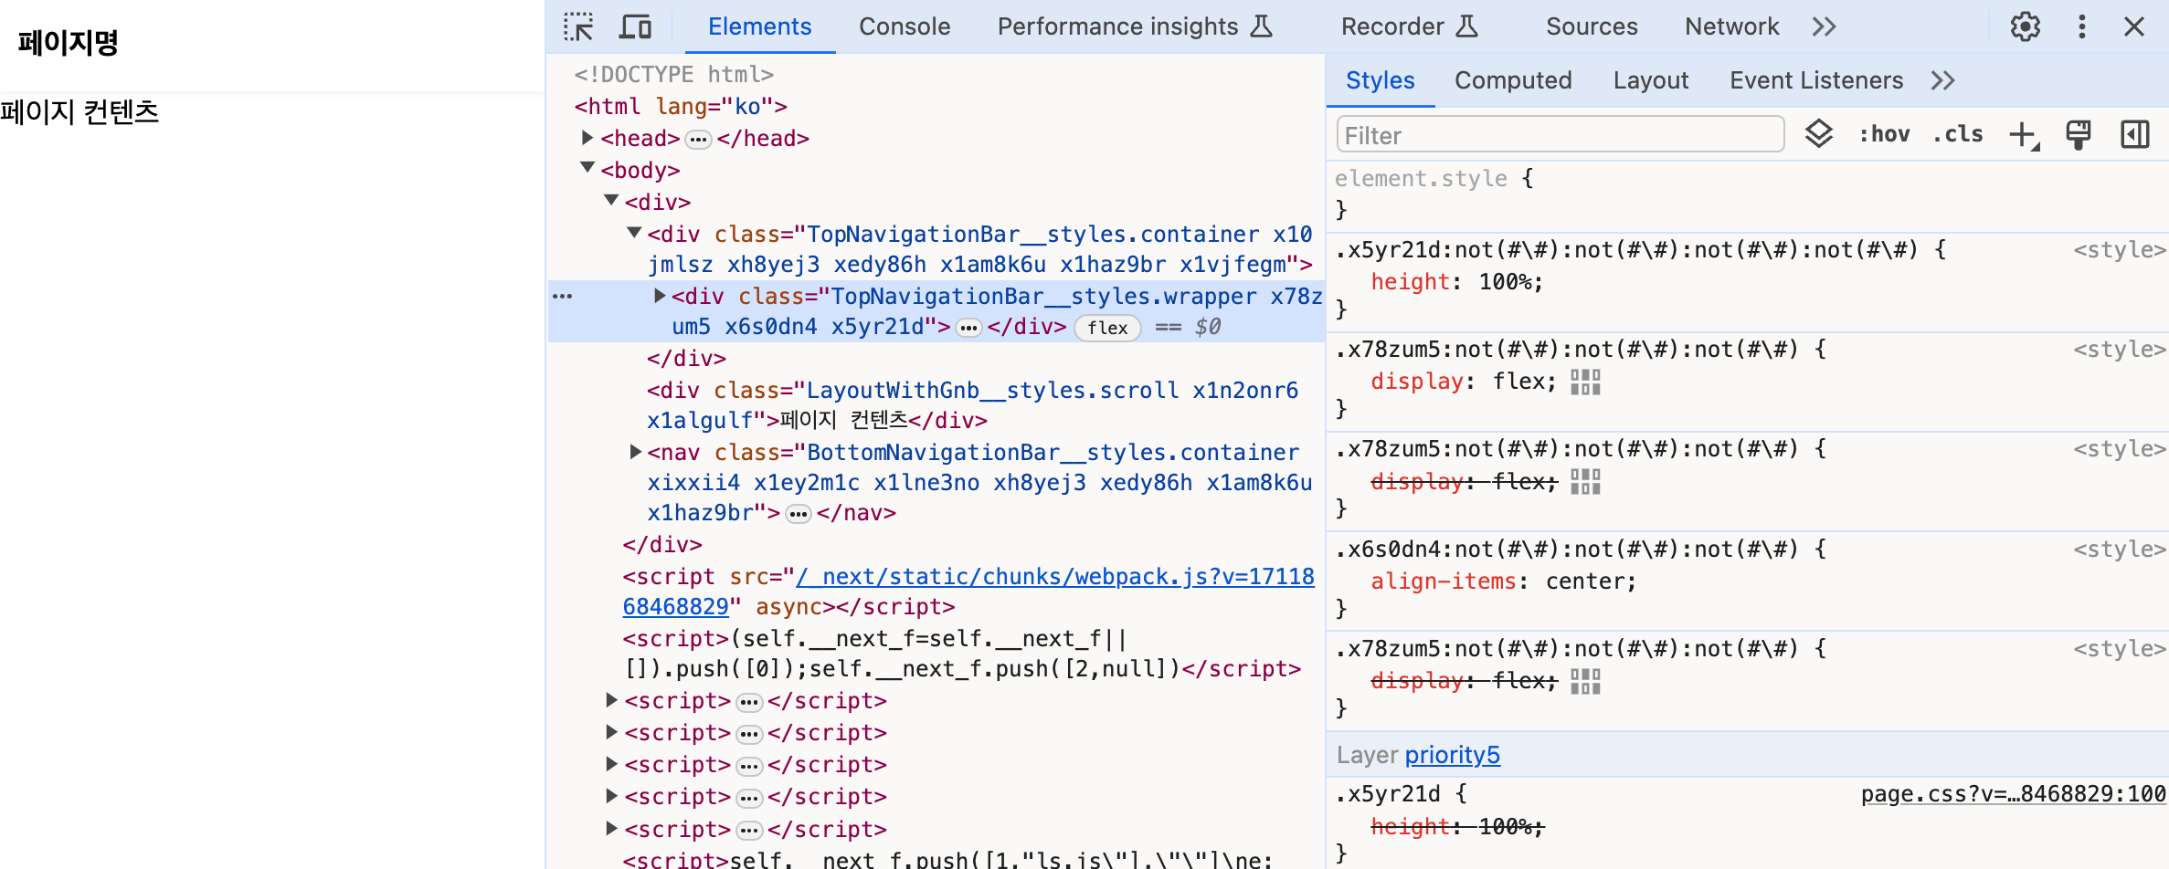Switch to the Network tab
Image resolution: width=2169 pixels, height=869 pixels.
coord(1731,26)
